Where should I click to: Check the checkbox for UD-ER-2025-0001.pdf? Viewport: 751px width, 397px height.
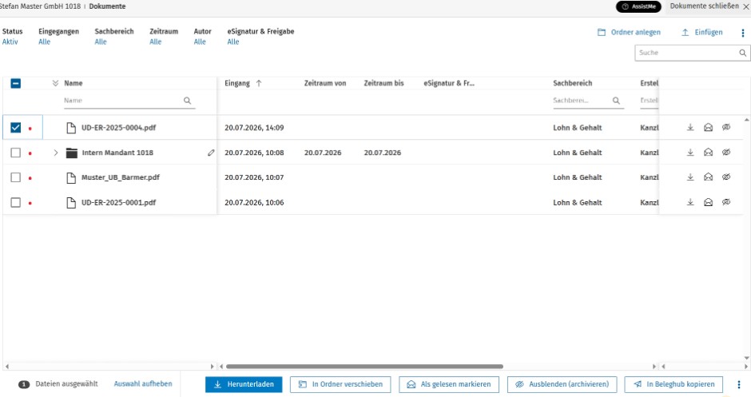pyautogui.click(x=16, y=202)
